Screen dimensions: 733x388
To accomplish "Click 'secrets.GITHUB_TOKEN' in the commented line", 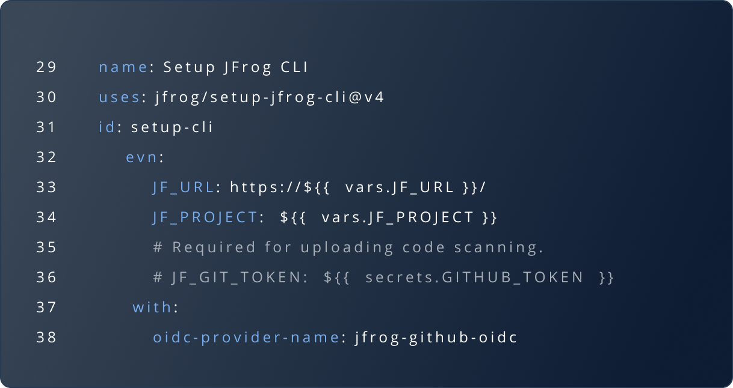I will click(x=474, y=277).
